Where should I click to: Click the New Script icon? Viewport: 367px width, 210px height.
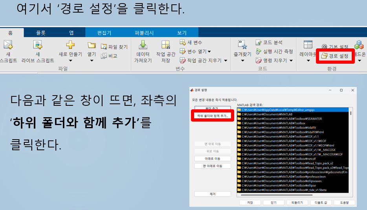pos(8,44)
